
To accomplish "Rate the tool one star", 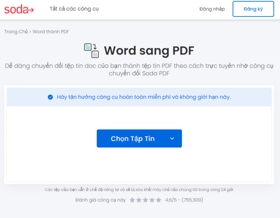I will [x=132, y=200].
